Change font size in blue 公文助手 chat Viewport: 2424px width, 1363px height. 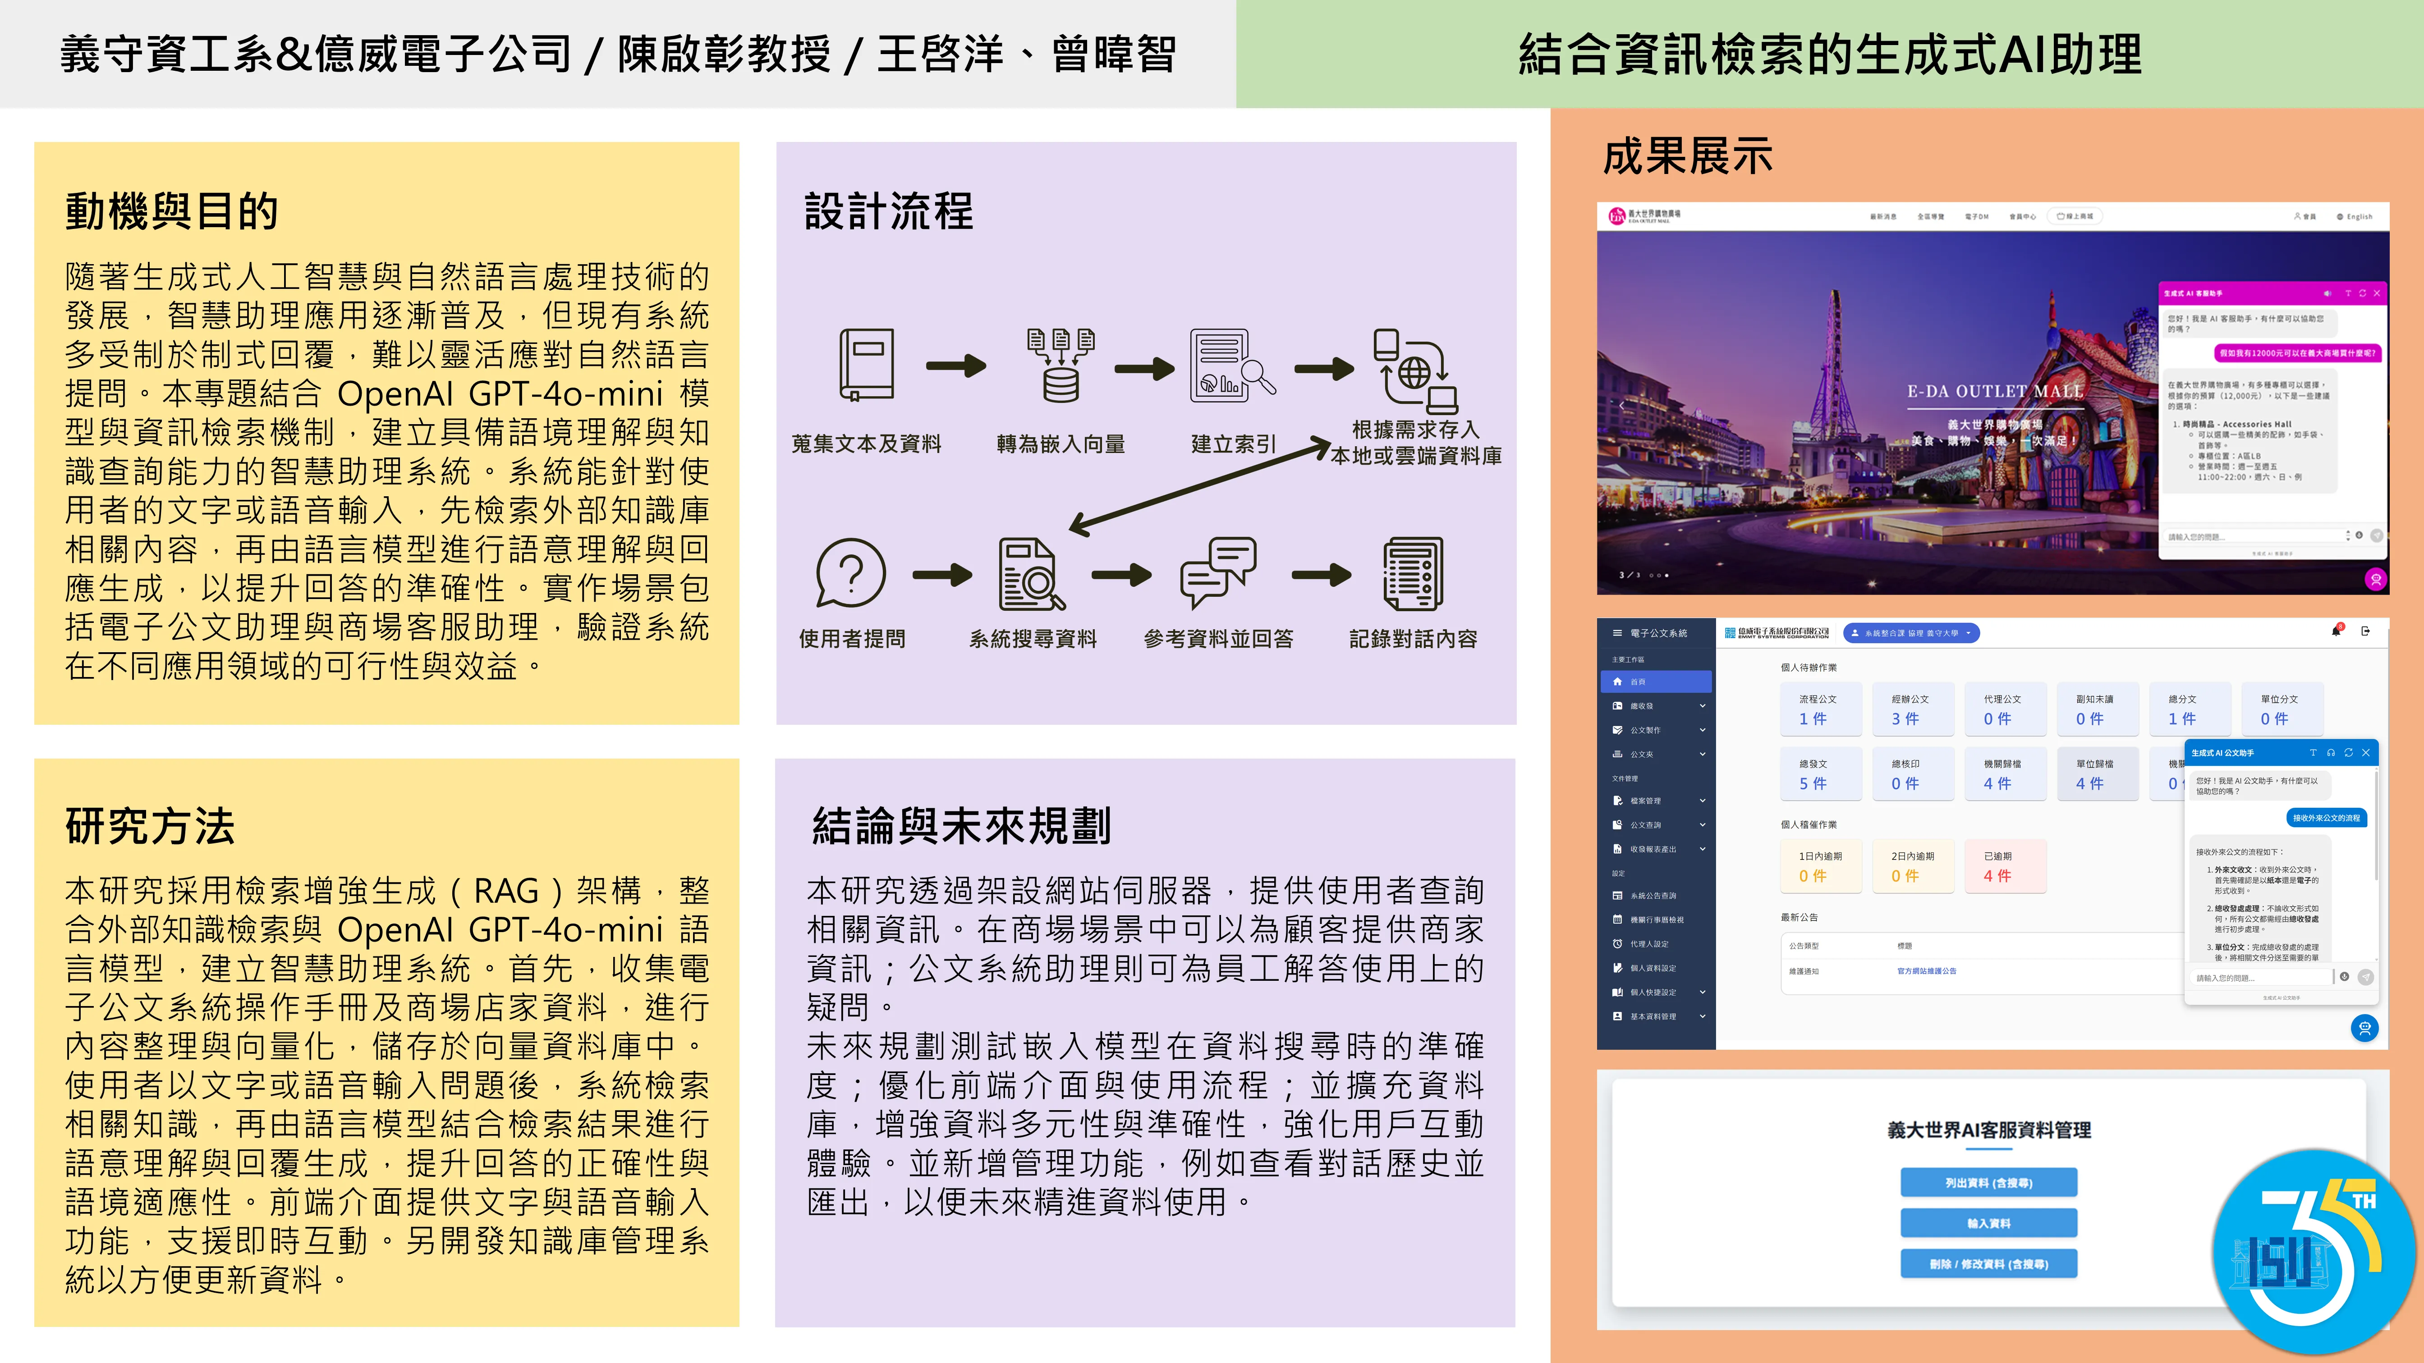point(2313,754)
